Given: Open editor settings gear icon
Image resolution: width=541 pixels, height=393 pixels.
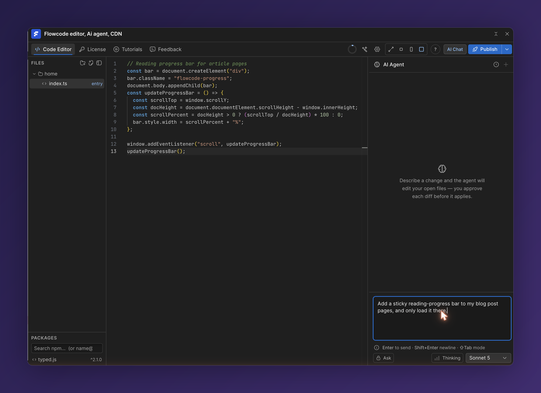Looking at the screenshot, I should 377,49.
